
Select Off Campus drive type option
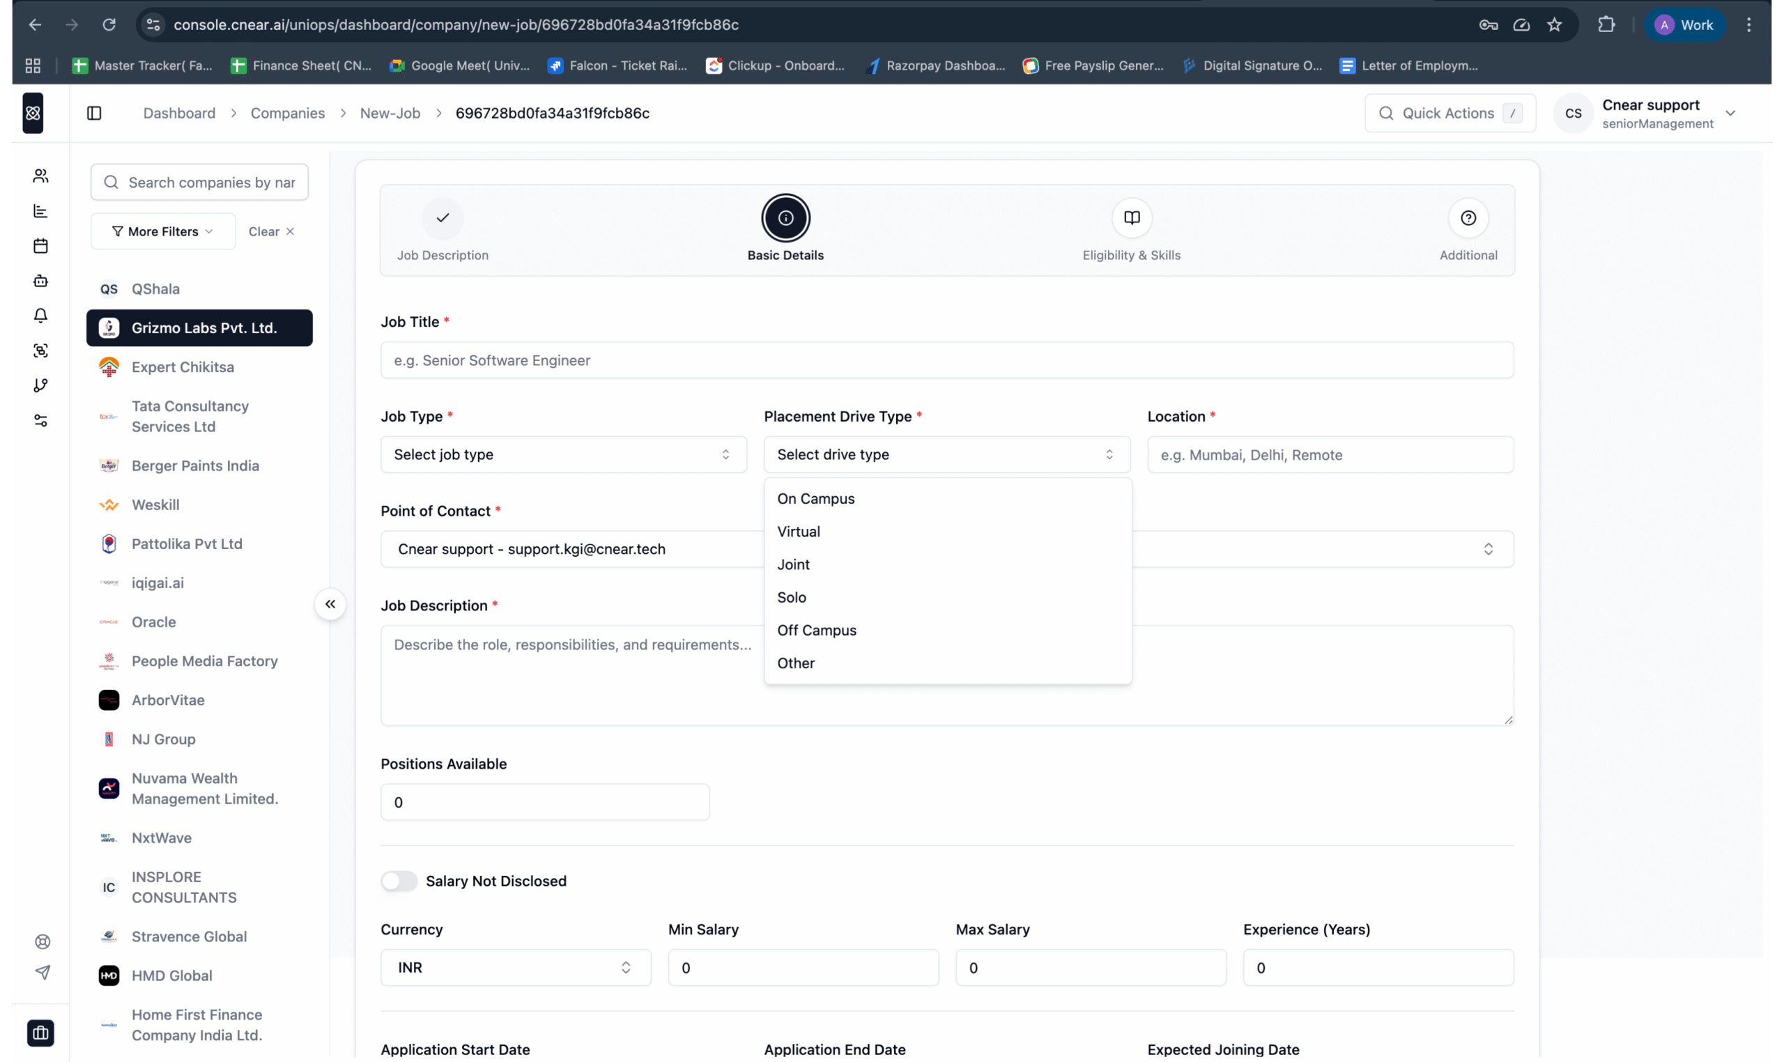817,631
